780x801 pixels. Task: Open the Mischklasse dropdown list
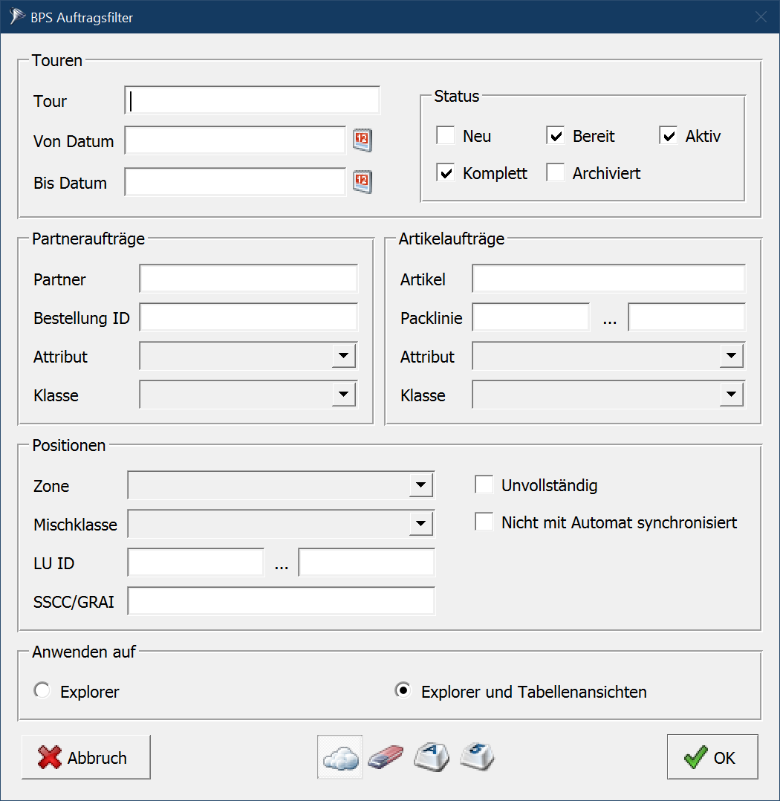(x=420, y=524)
